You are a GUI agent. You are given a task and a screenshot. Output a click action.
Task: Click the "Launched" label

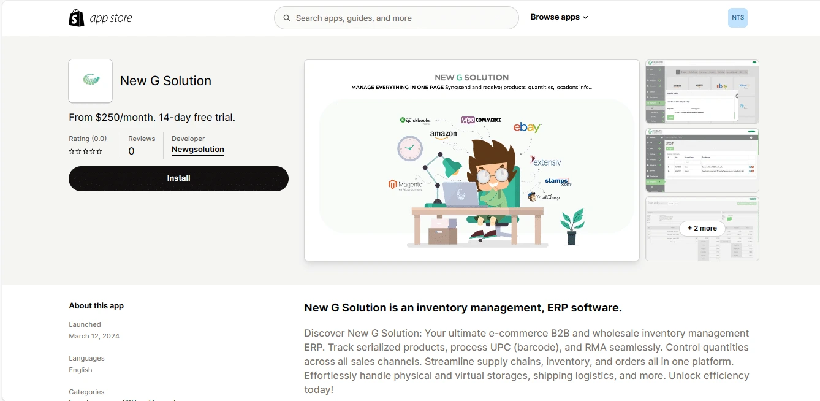click(x=85, y=324)
